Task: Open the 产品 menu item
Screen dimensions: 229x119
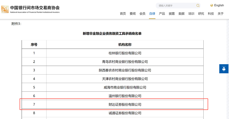Action: click(x=162, y=13)
